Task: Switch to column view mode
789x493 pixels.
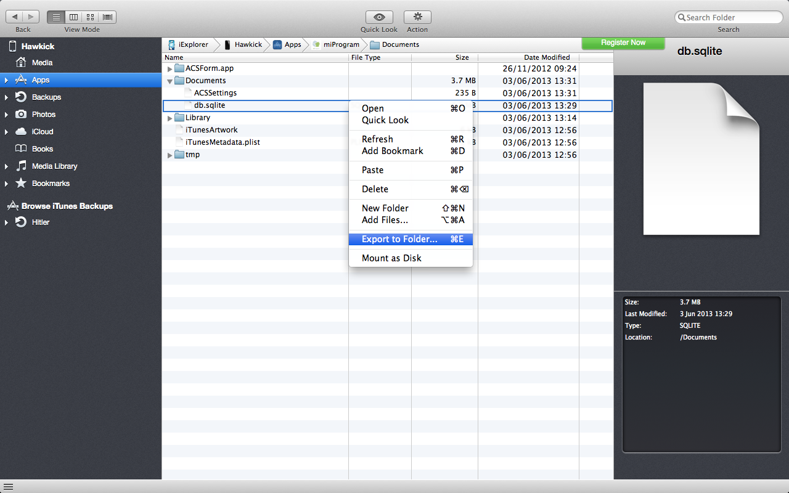Action: click(x=73, y=17)
